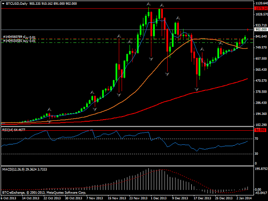Click the 2 Jan 2014 date label

point(244,198)
